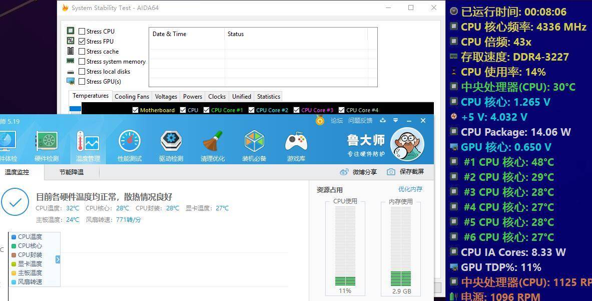Expand the sensor legend panel arrow
592x301 pixels.
[x=57, y=260]
